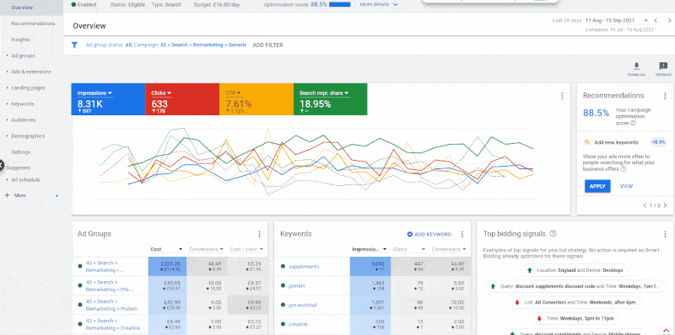The width and height of the screenshot is (675, 335).
Task: Open Keywords card three-dot menu
Action: click(x=462, y=234)
